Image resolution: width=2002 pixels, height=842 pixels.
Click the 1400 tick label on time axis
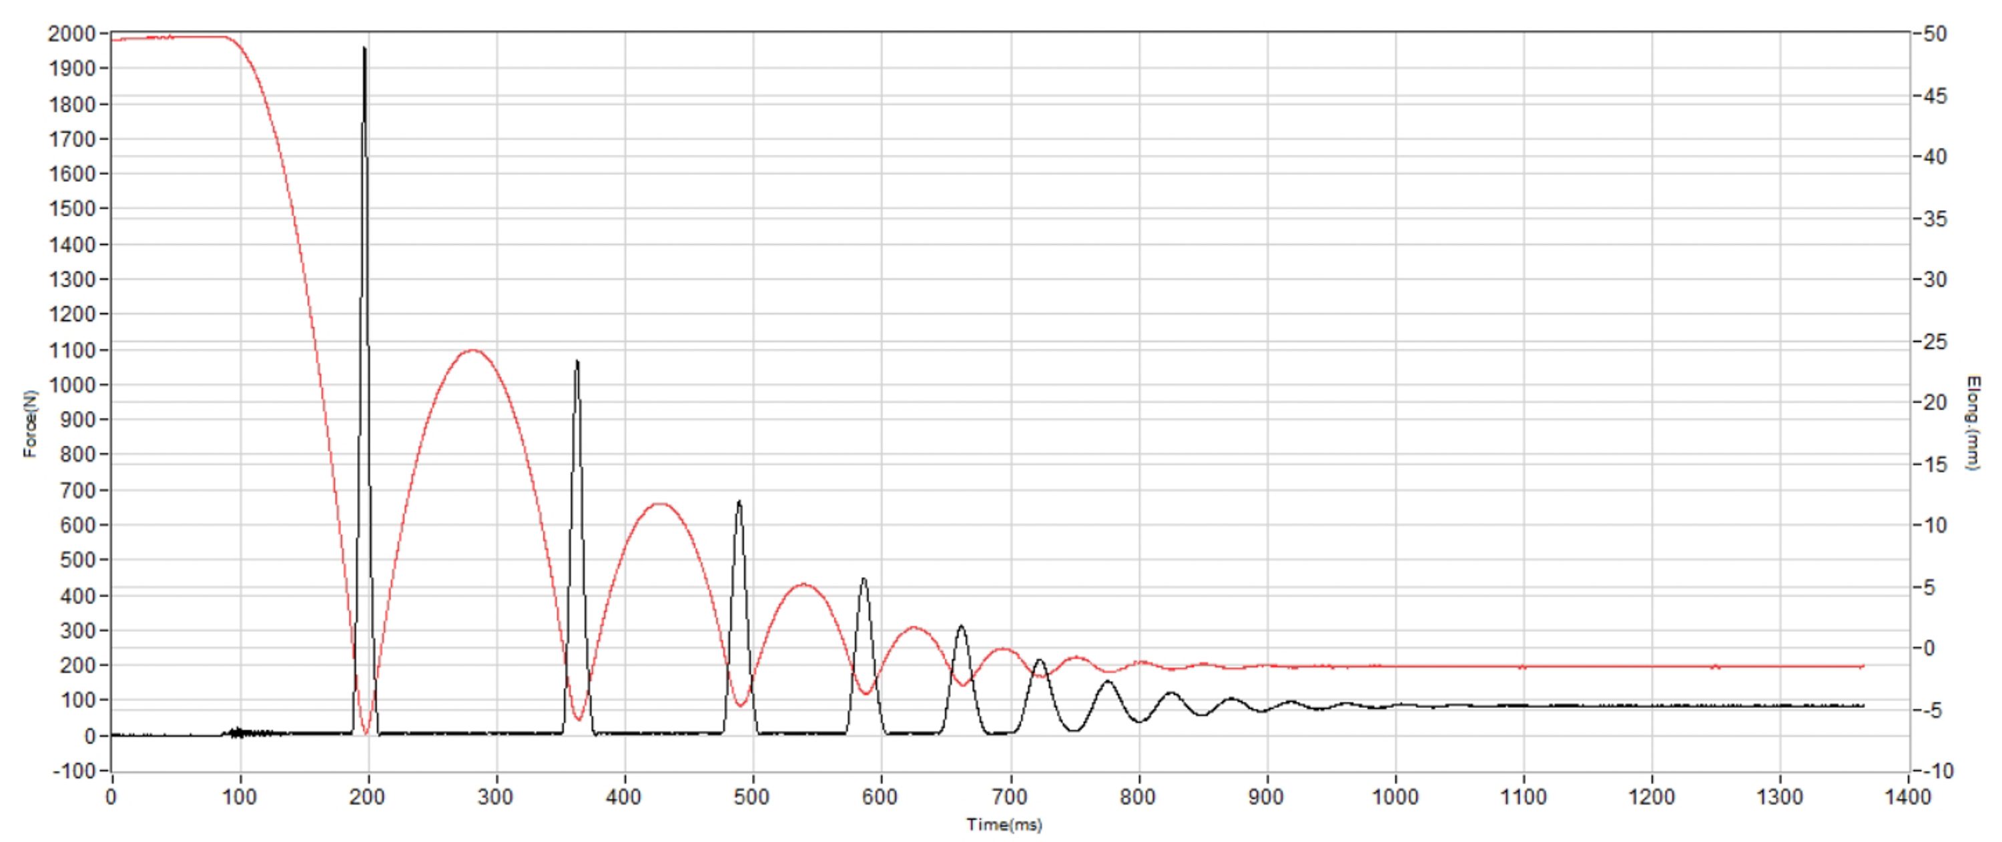(x=1908, y=797)
